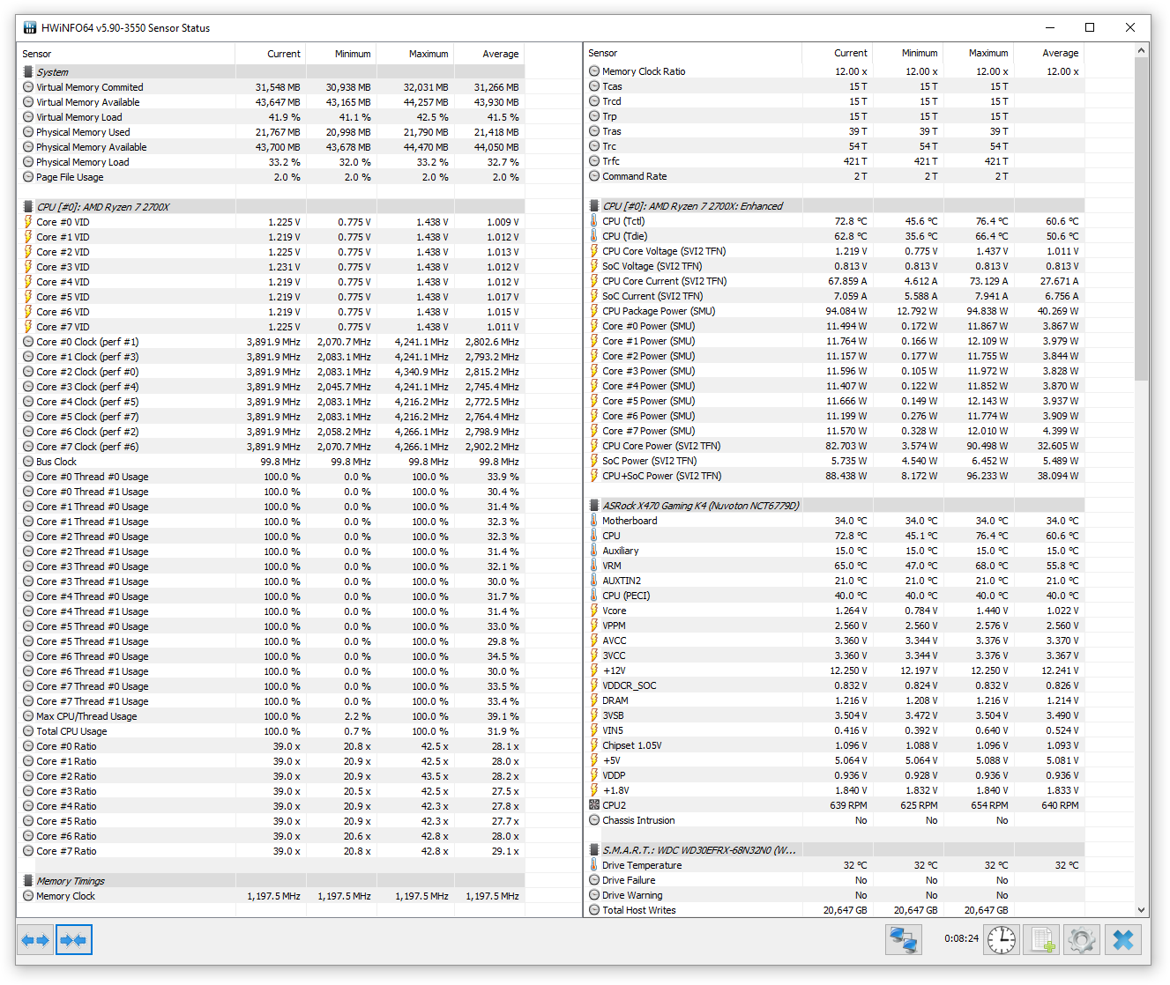Click the AMD Ryzen 7 2700X section header icon

tap(28, 207)
